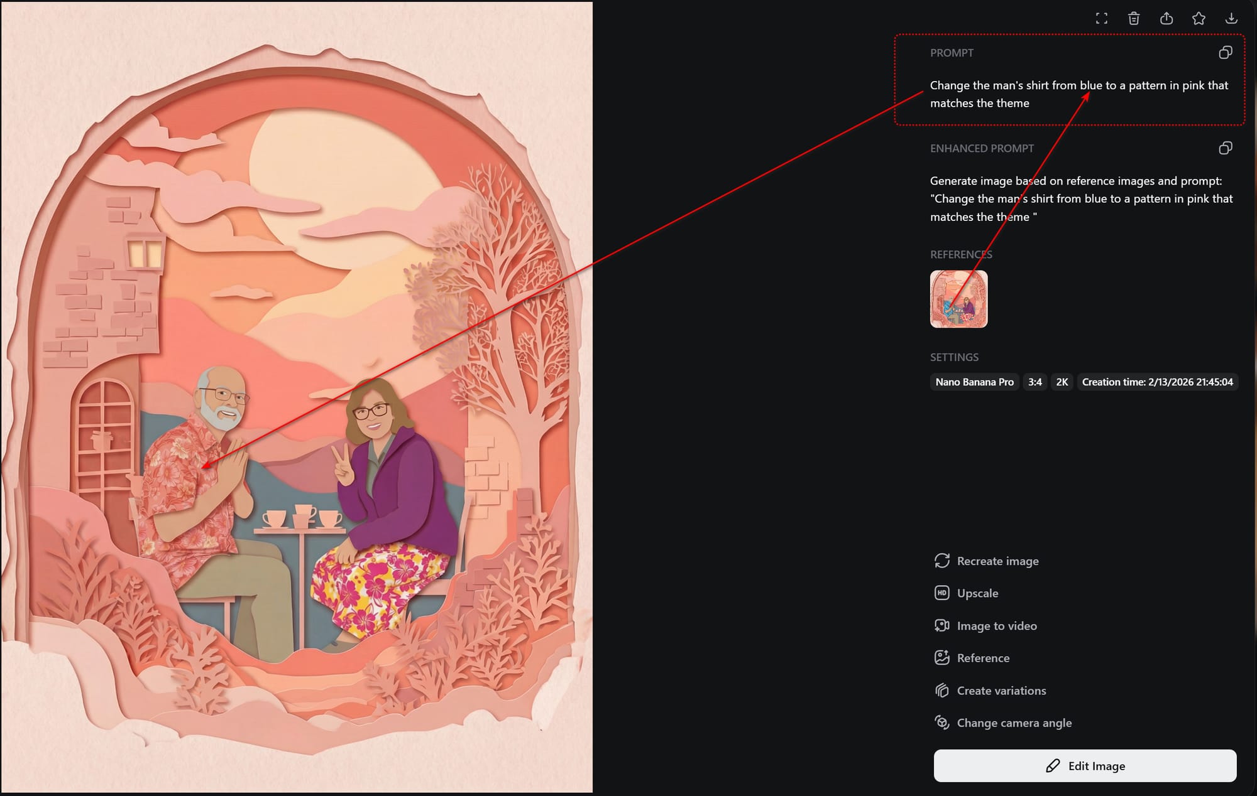Click the 2K resolution tag
Screen dimensions: 1257x796
click(x=1062, y=382)
